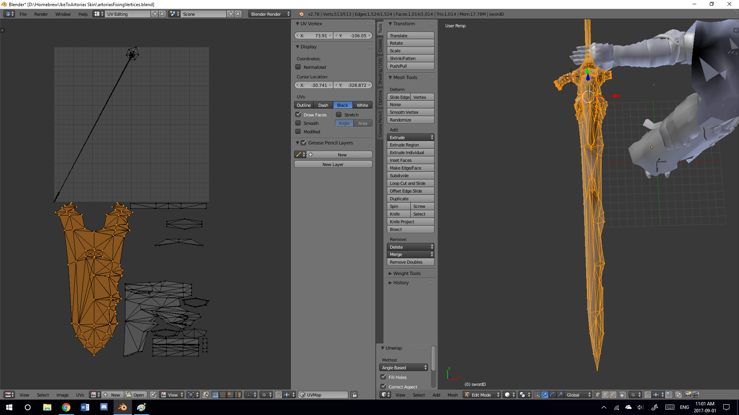Expand the History panel

point(401,282)
